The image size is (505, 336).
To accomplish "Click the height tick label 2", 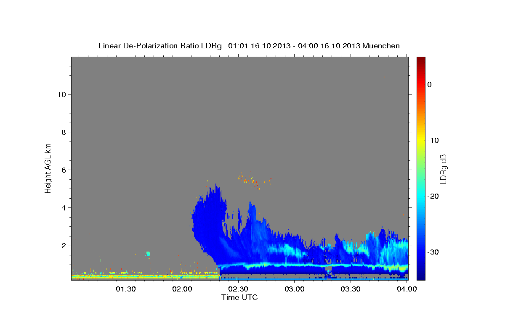I will 64,246.
